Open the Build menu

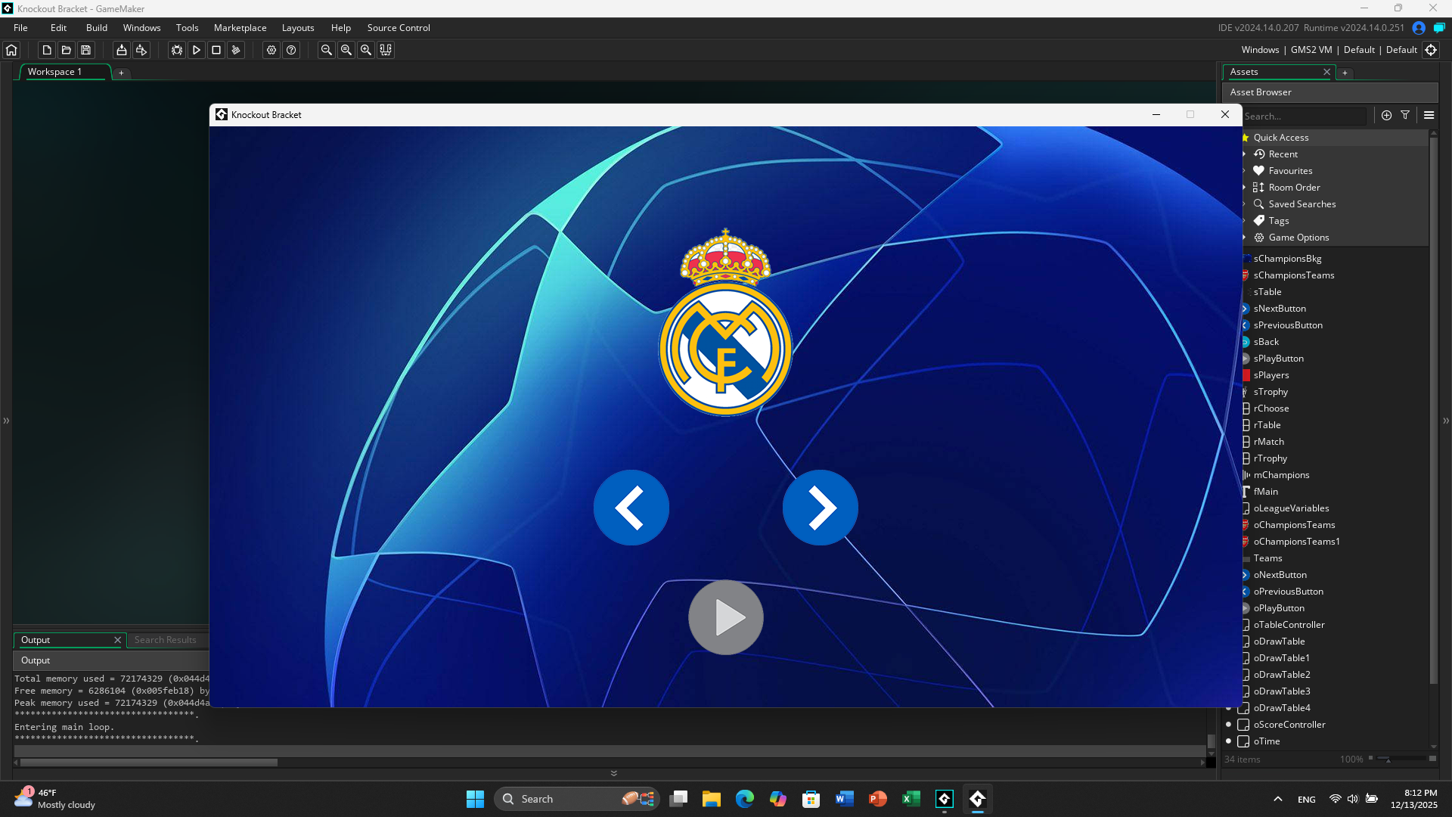(96, 27)
